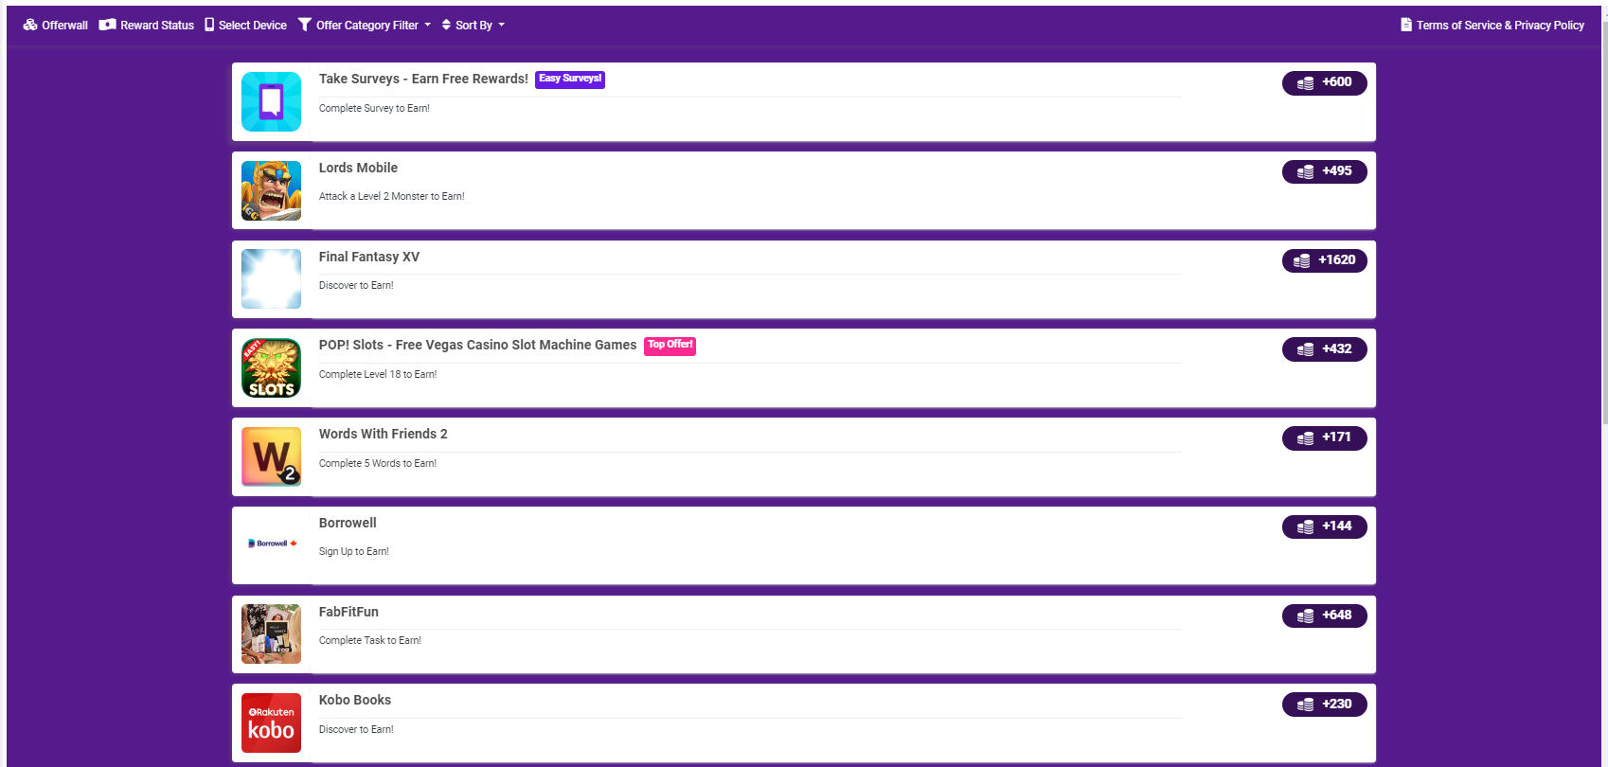
Task: Open the Kobo Books offer title
Action: point(355,700)
